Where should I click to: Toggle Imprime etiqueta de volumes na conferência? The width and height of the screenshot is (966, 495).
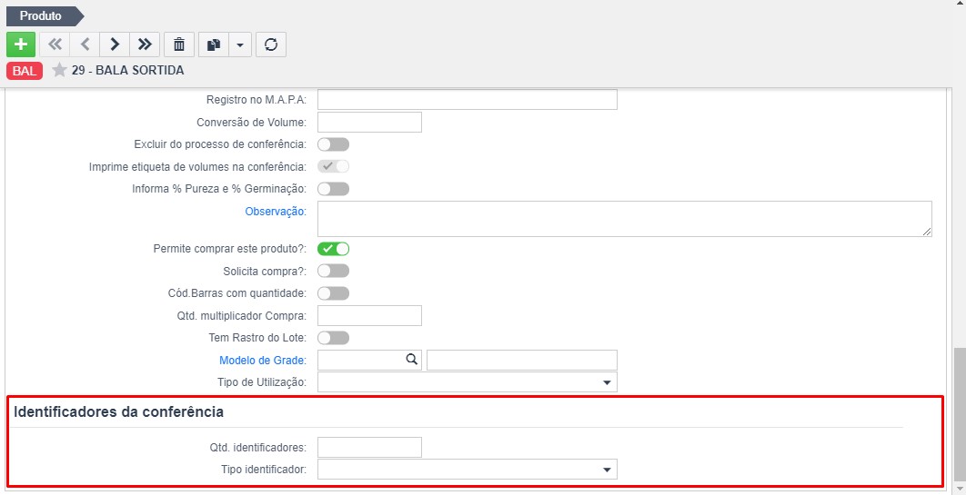point(333,166)
